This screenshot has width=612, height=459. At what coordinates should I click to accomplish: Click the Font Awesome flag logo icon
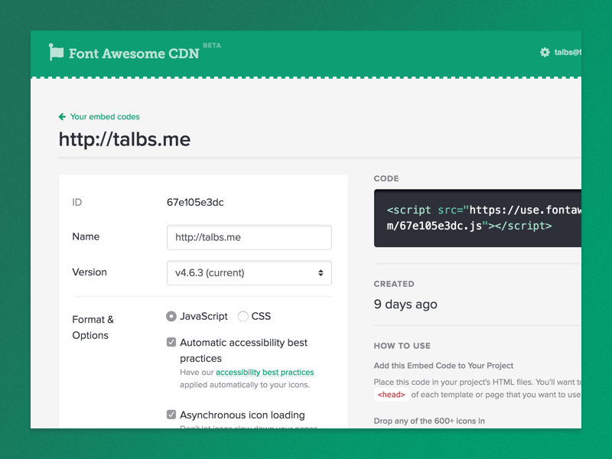(56, 52)
